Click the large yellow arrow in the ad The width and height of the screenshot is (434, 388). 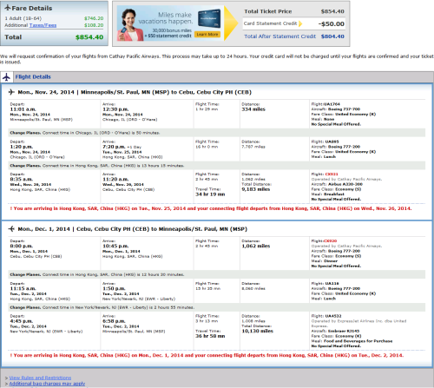[231, 23]
